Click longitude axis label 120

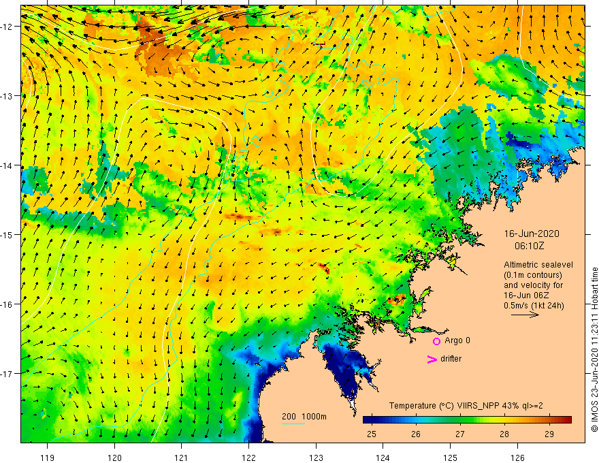pyautogui.click(x=114, y=458)
